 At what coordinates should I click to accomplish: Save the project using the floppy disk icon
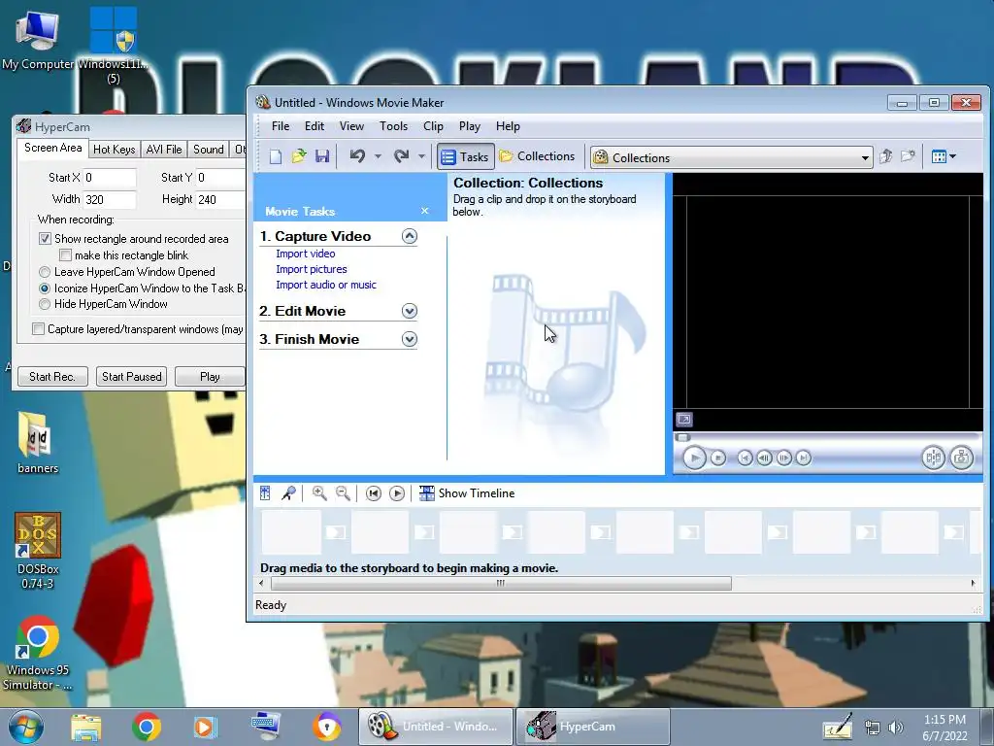tap(322, 156)
